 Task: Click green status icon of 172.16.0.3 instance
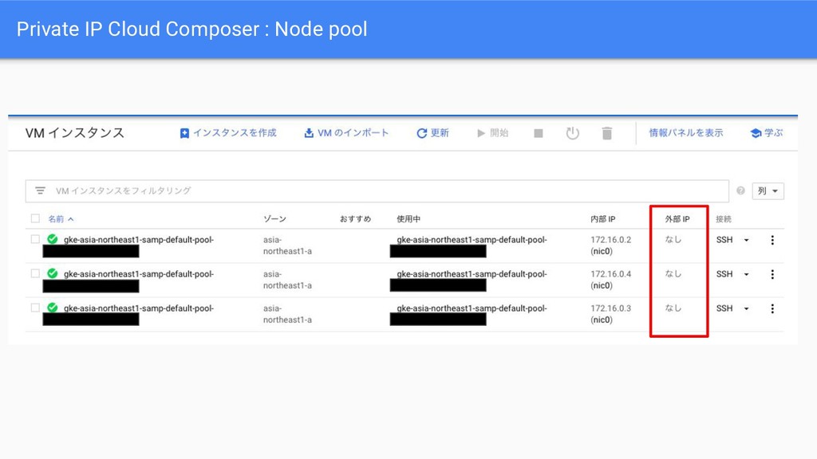tap(52, 308)
